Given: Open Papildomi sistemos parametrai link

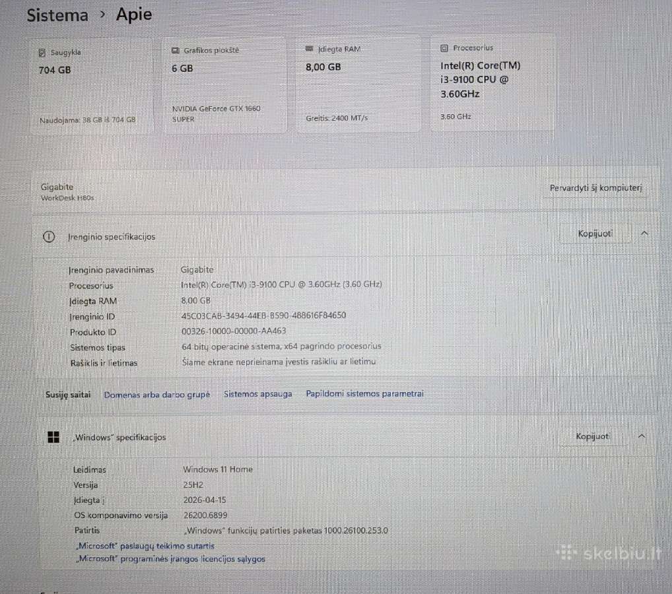Looking at the screenshot, I should (x=364, y=393).
